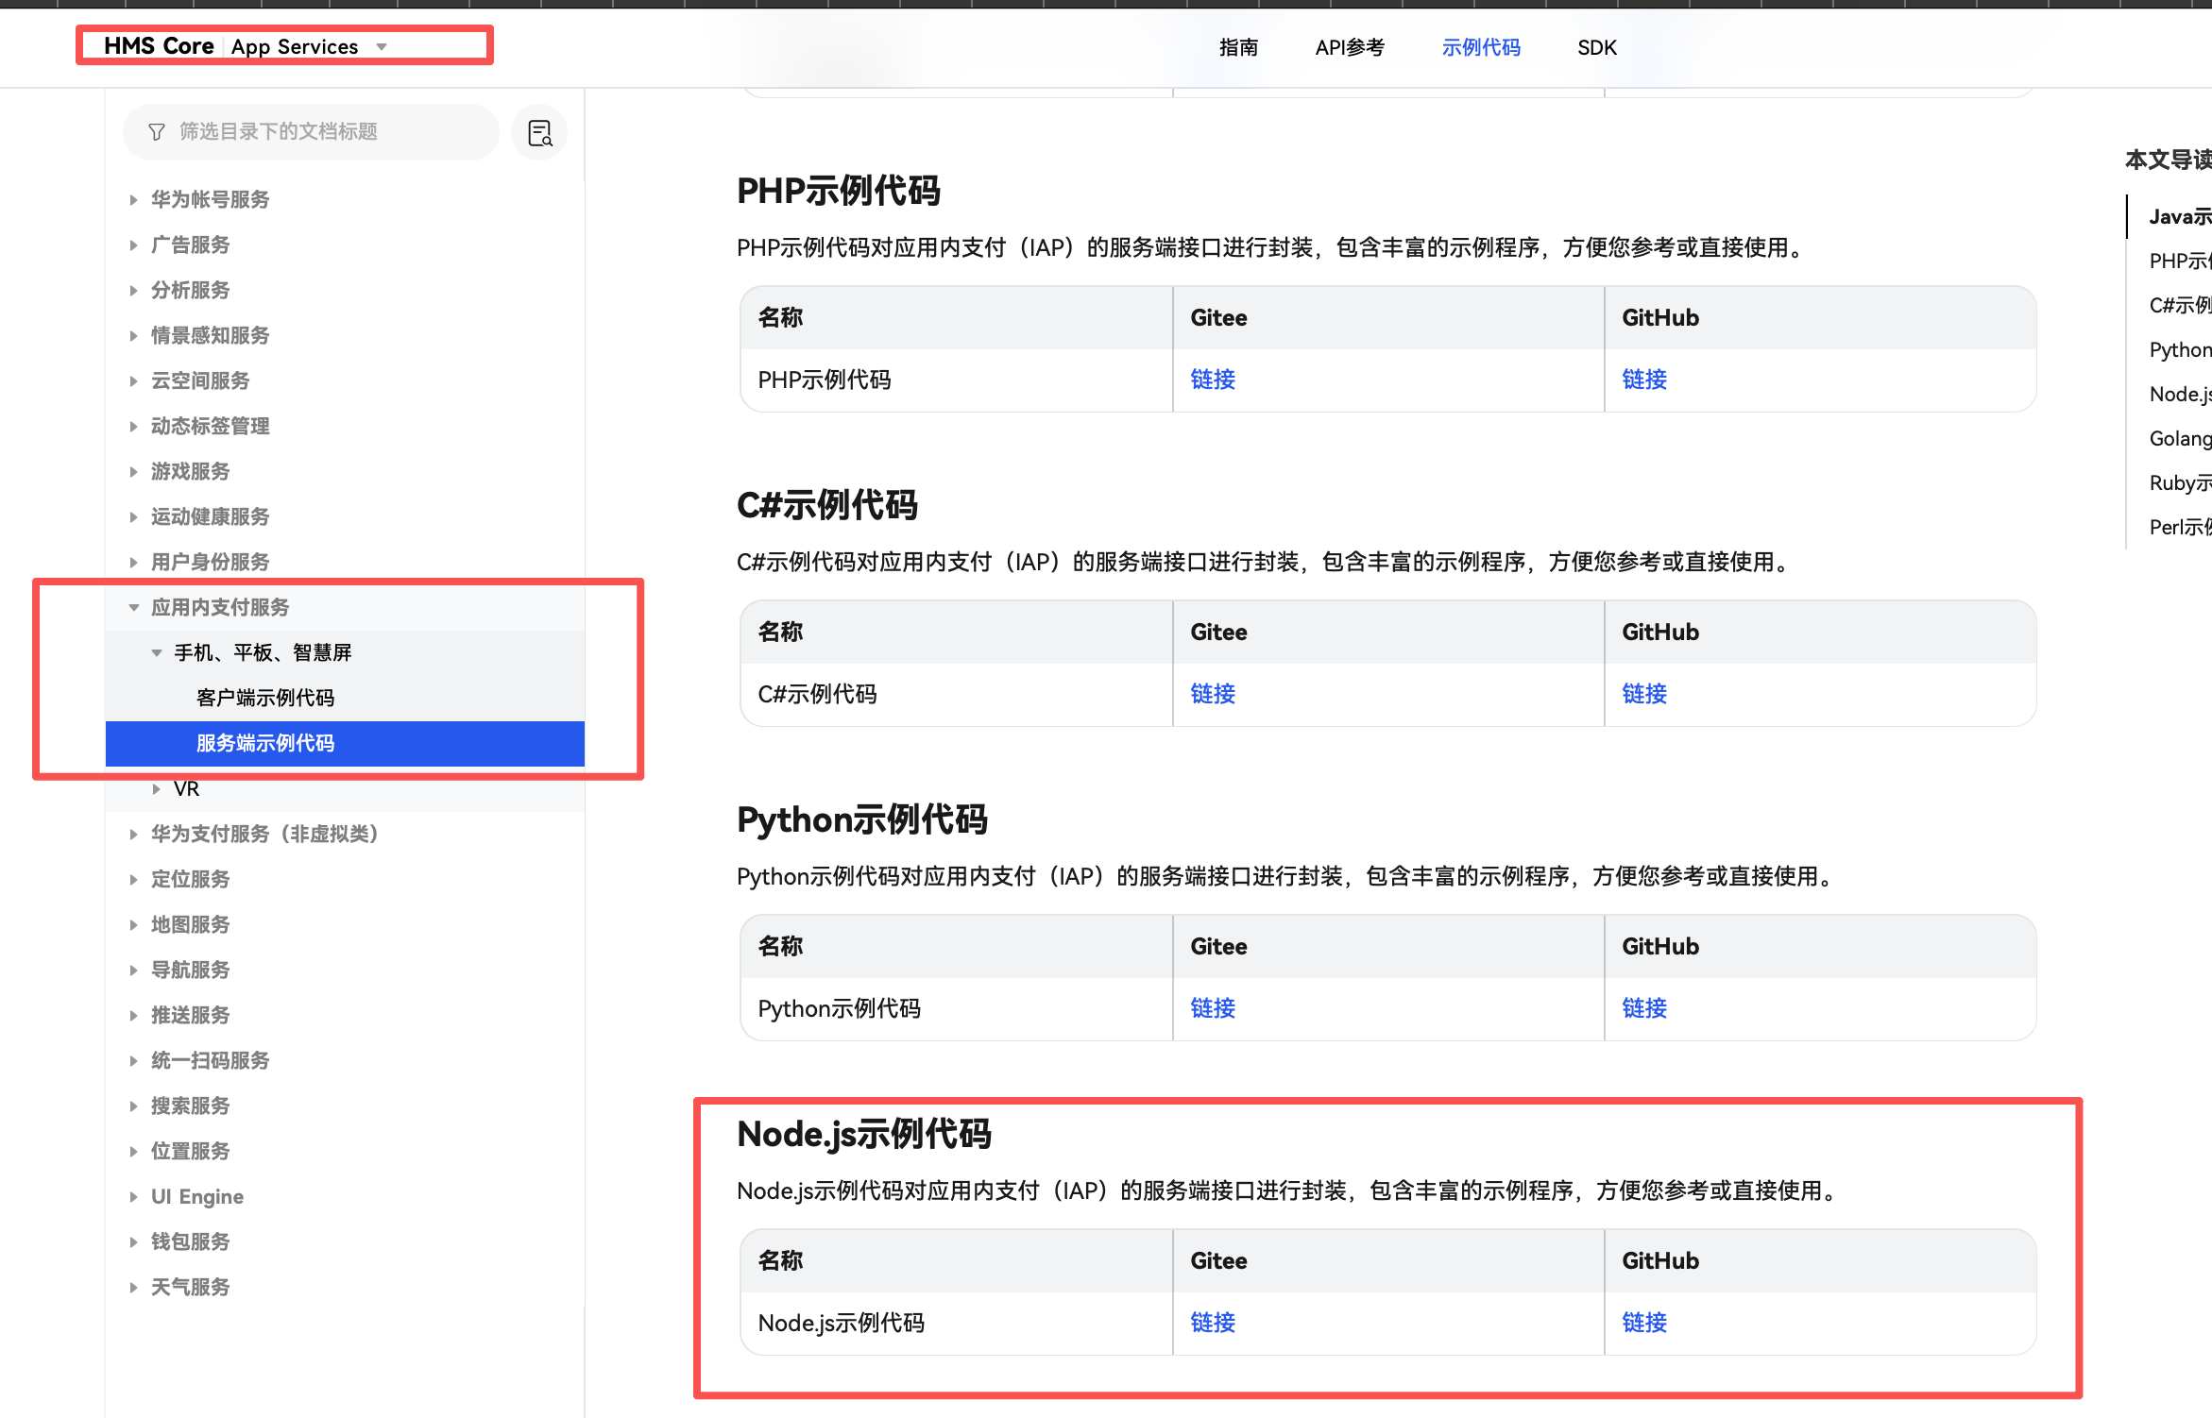
Task: Click the document search icon beside filter box
Action: tap(539, 133)
